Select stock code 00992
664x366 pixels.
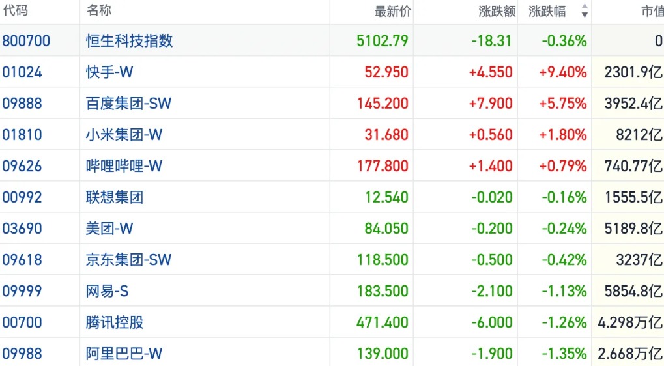(x=22, y=197)
